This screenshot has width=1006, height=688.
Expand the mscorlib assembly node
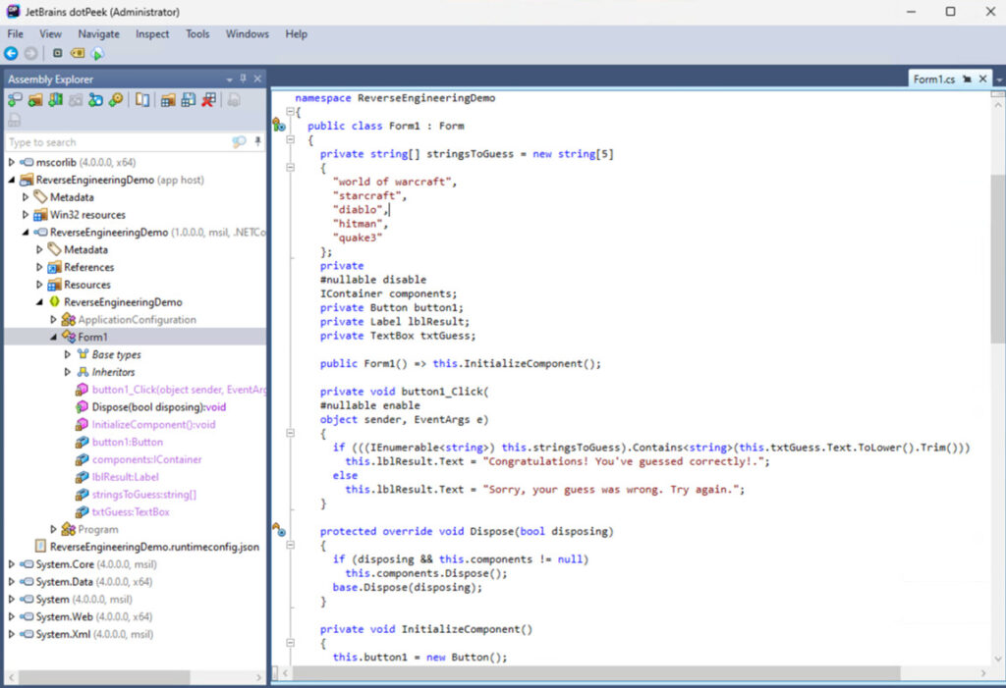[12, 162]
